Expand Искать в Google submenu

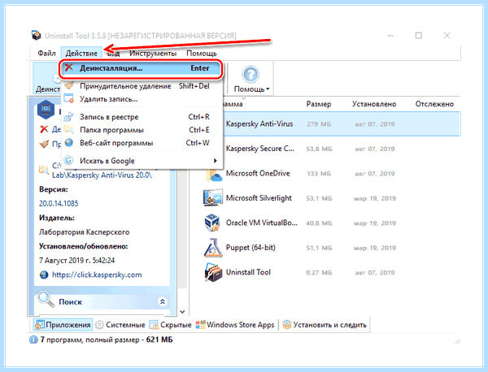point(142,161)
